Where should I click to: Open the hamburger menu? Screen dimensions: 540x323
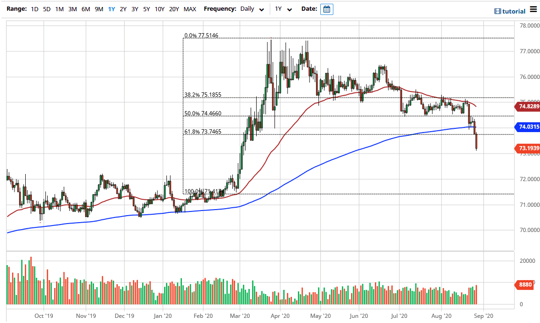(533, 10)
